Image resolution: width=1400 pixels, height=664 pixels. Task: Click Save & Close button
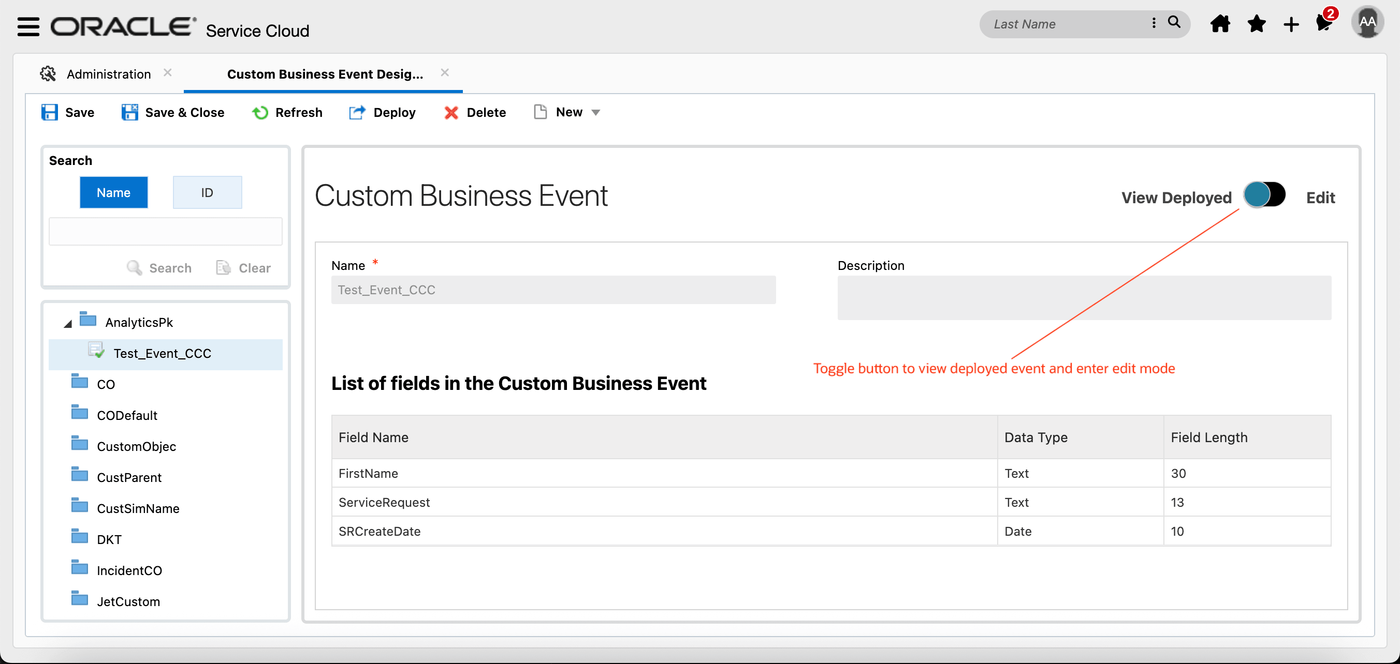pyautogui.click(x=173, y=112)
